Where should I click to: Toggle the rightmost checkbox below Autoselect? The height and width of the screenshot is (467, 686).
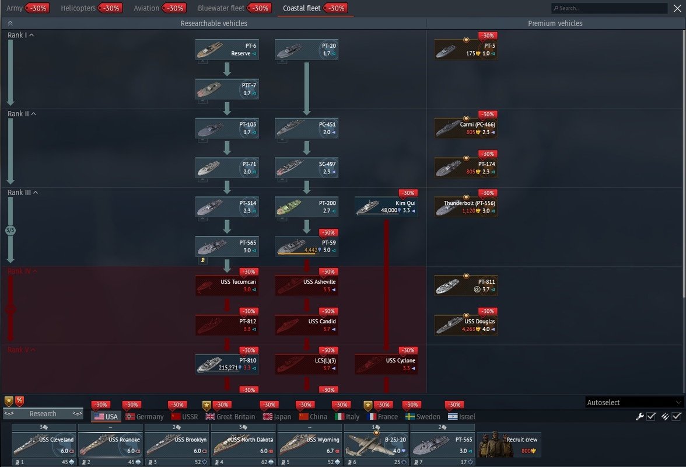pos(677,417)
